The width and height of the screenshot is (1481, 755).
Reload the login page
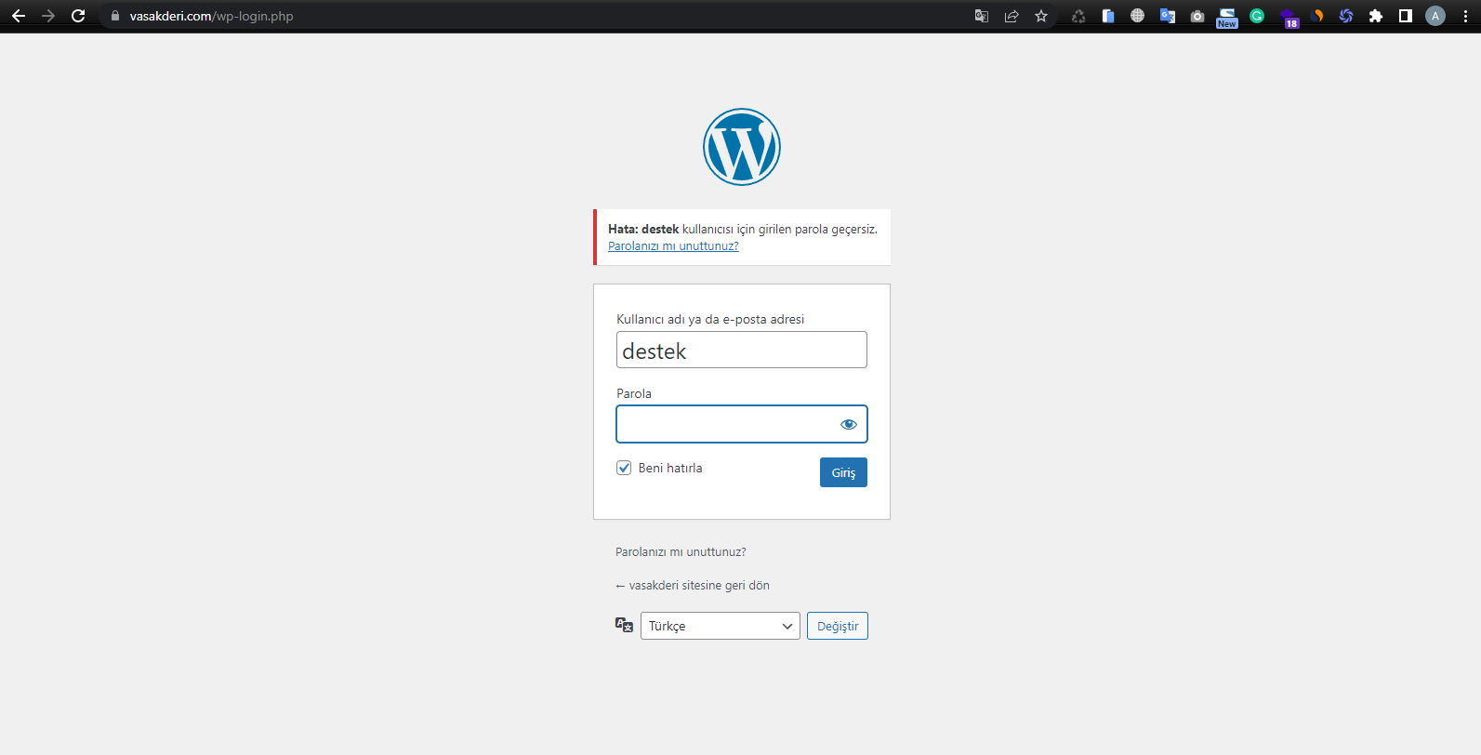(x=78, y=16)
